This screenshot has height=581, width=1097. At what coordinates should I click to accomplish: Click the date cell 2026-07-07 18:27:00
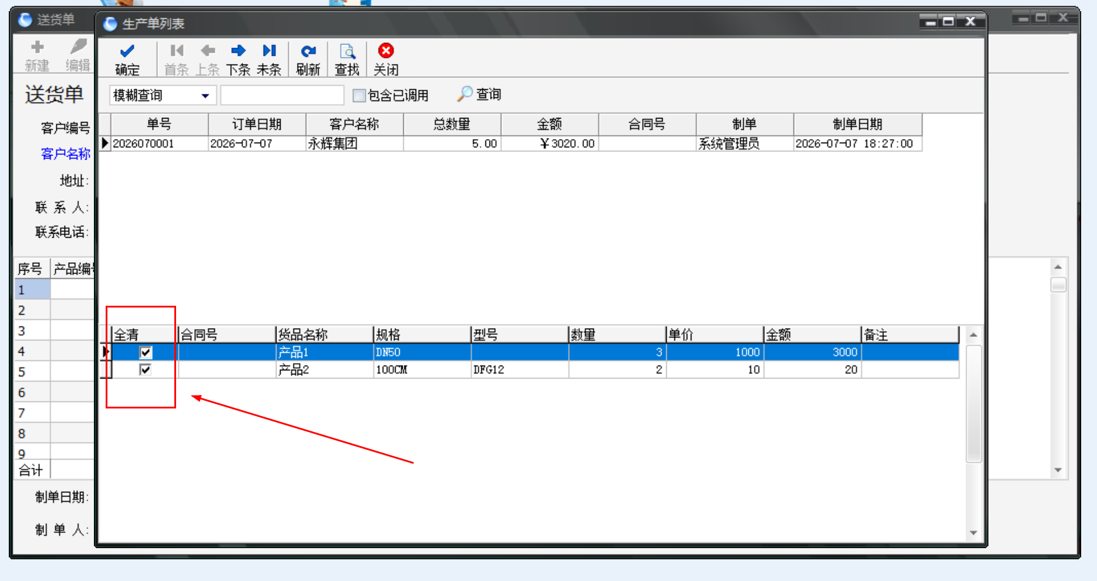click(858, 144)
